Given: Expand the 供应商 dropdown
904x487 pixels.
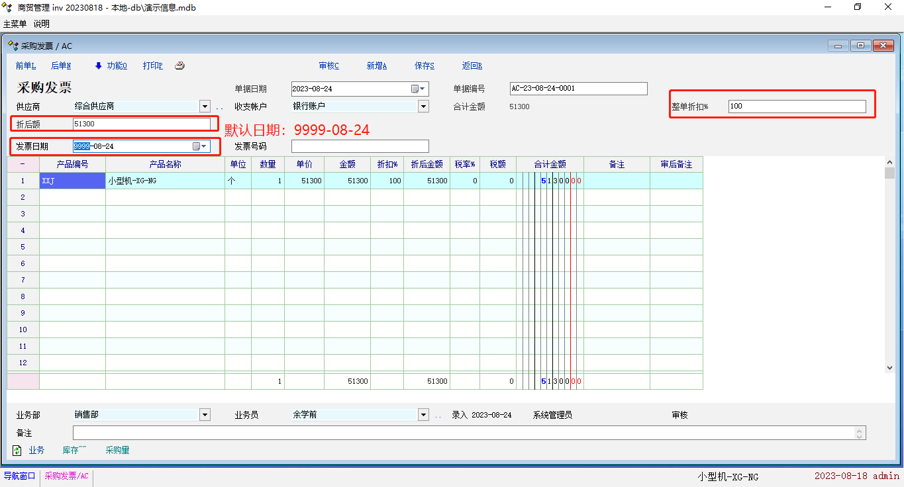Looking at the screenshot, I should (205, 107).
